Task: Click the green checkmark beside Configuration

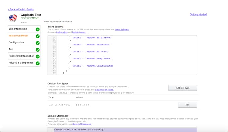Action: click(x=38, y=43)
